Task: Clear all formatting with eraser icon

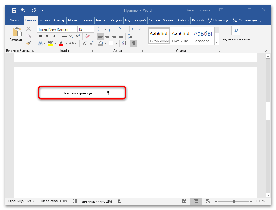Action: point(87,36)
